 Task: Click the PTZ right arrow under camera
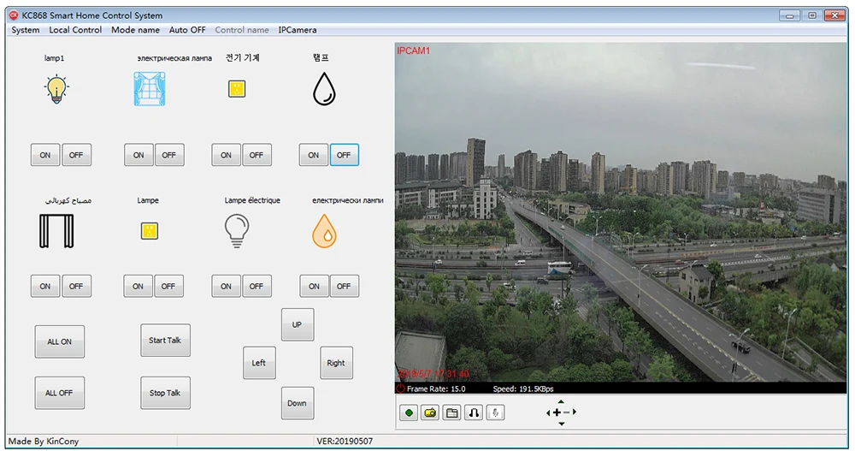[575, 412]
